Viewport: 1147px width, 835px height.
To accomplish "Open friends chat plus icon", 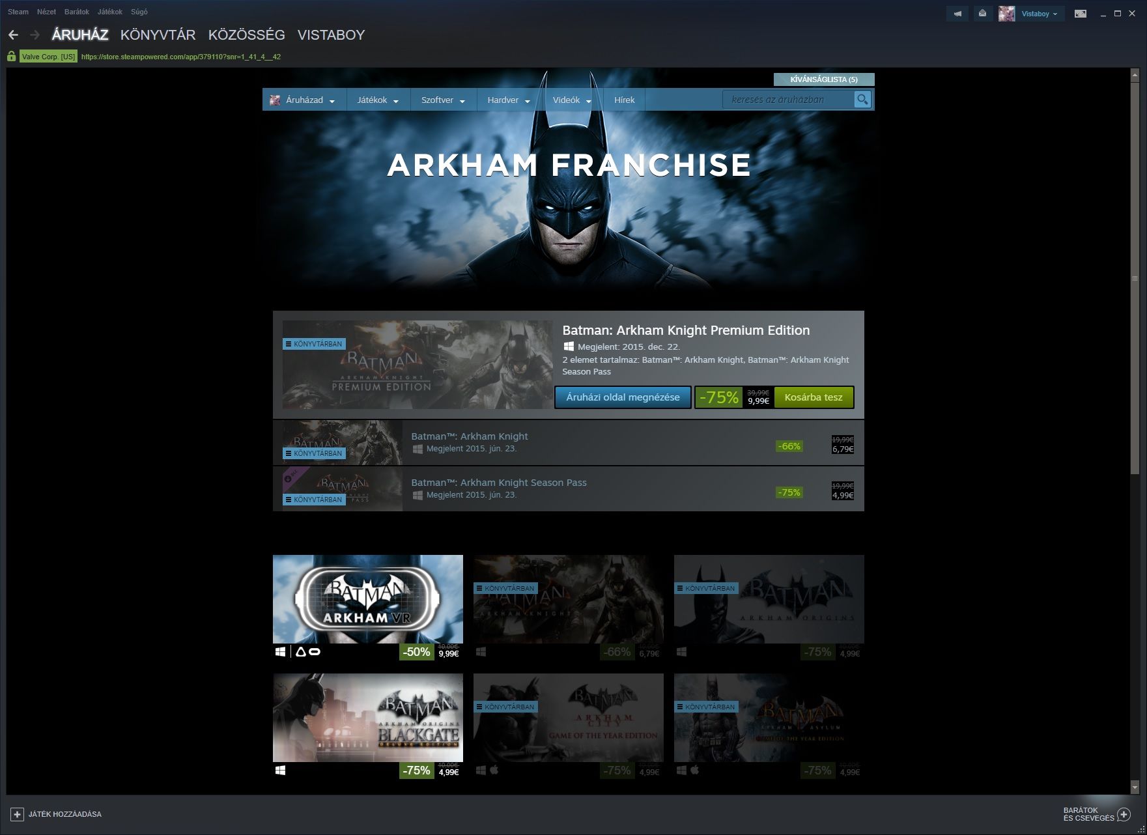I will click(x=1124, y=814).
